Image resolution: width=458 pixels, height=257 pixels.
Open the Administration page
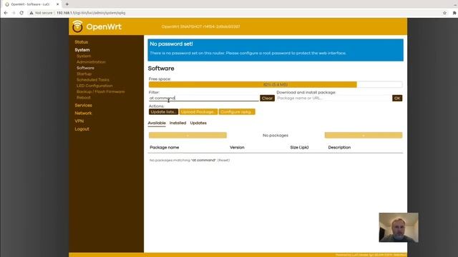[x=91, y=62]
